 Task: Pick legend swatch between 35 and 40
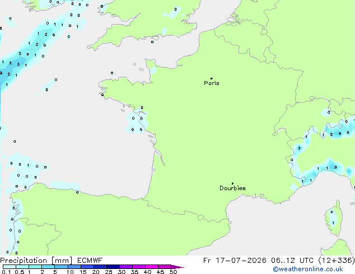pyautogui.click(x=139, y=267)
